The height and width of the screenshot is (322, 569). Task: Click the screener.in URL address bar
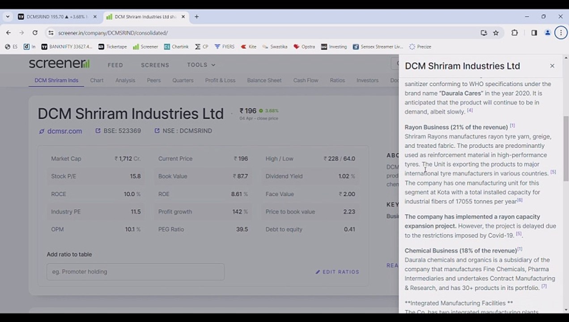[264, 33]
